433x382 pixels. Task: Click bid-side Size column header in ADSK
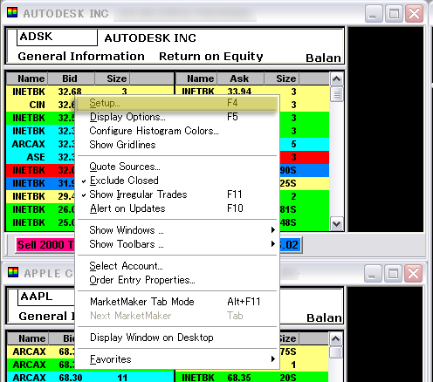pos(113,78)
